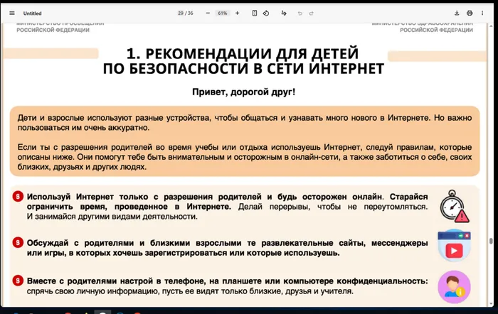Viewport: 498px width, 314px height.
Task: Open the PDF sidebar hamburger menu
Action: tap(11, 13)
